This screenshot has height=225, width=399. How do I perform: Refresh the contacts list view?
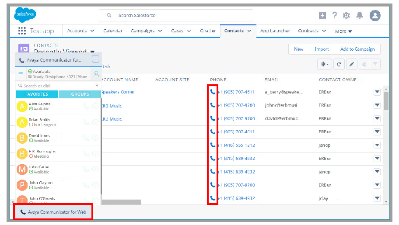[339, 64]
